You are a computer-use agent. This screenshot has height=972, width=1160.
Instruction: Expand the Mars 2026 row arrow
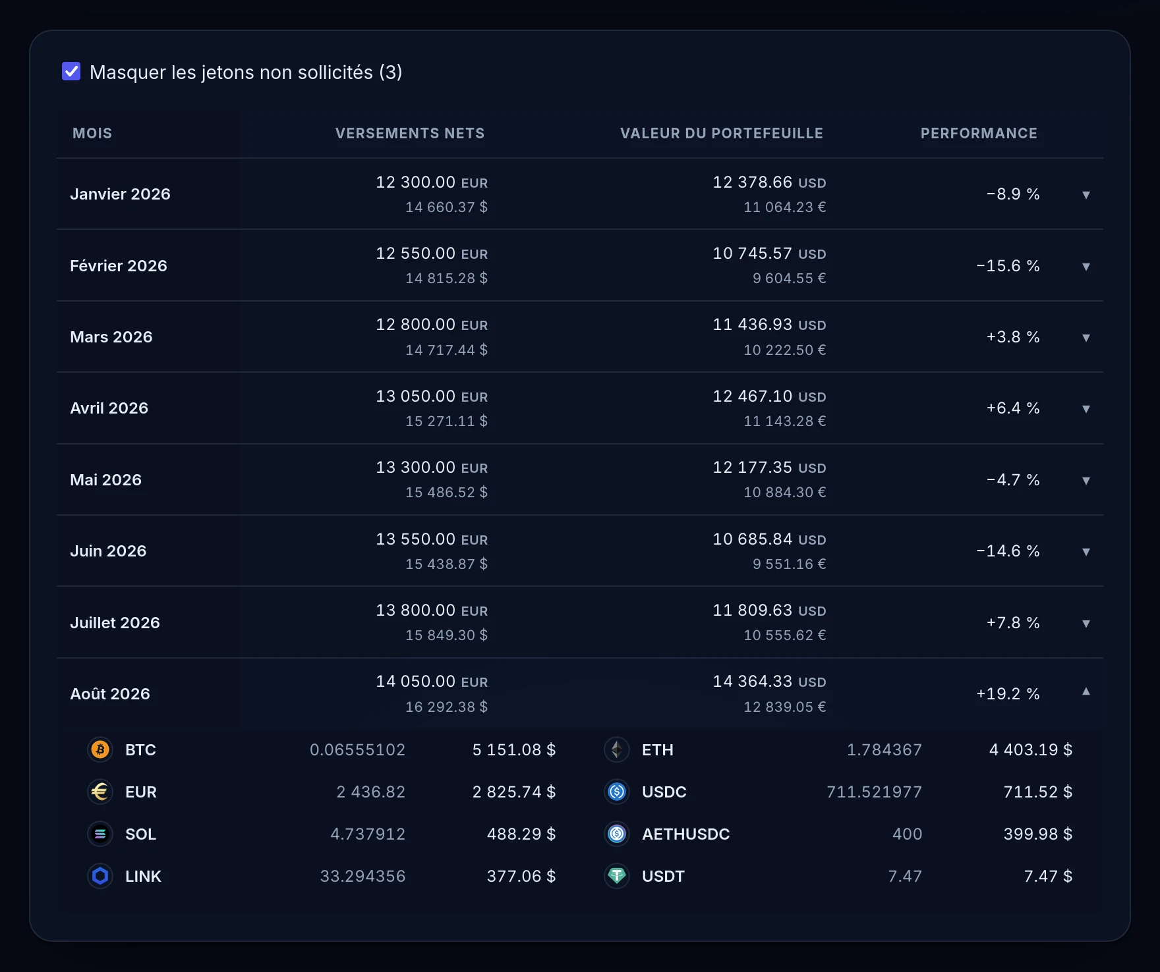(1086, 338)
